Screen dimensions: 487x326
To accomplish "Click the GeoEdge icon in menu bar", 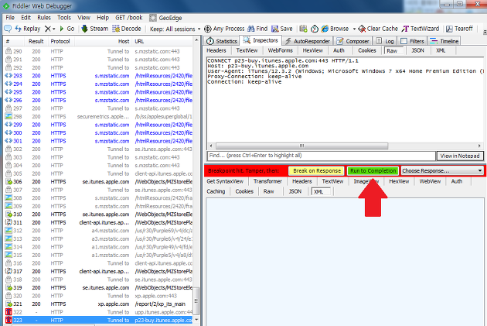I will point(153,18).
